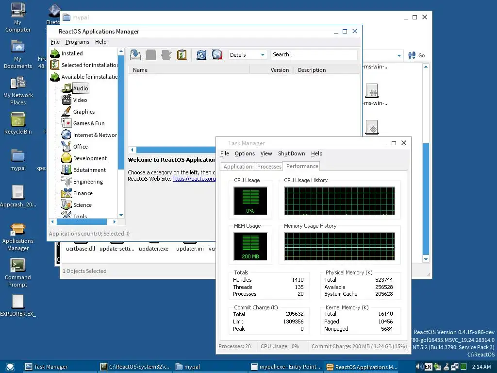Select Selected for installation in the tree
Viewport: 497px width, 373px height.
[89, 65]
